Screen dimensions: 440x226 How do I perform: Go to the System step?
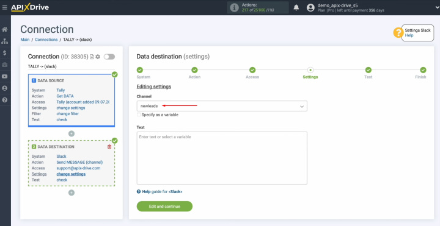[140, 70]
